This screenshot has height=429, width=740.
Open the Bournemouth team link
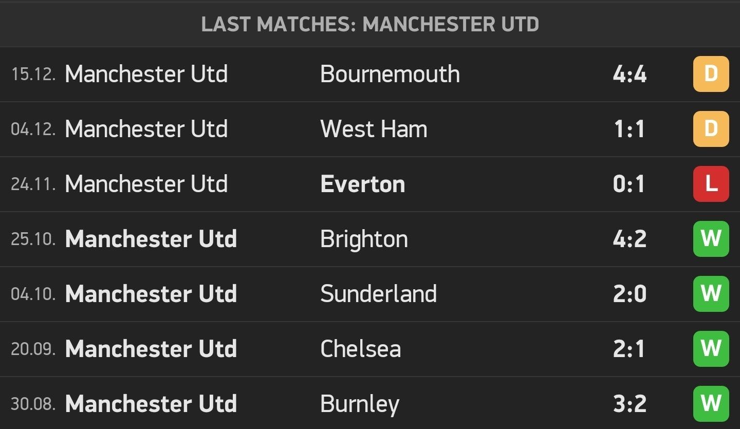click(390, 74)
